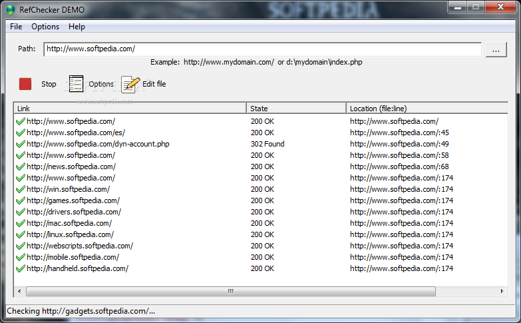Viewport: 521px width, 323px height.
Task: Click the Options list icon in toolbar
Action: [76, 84]
